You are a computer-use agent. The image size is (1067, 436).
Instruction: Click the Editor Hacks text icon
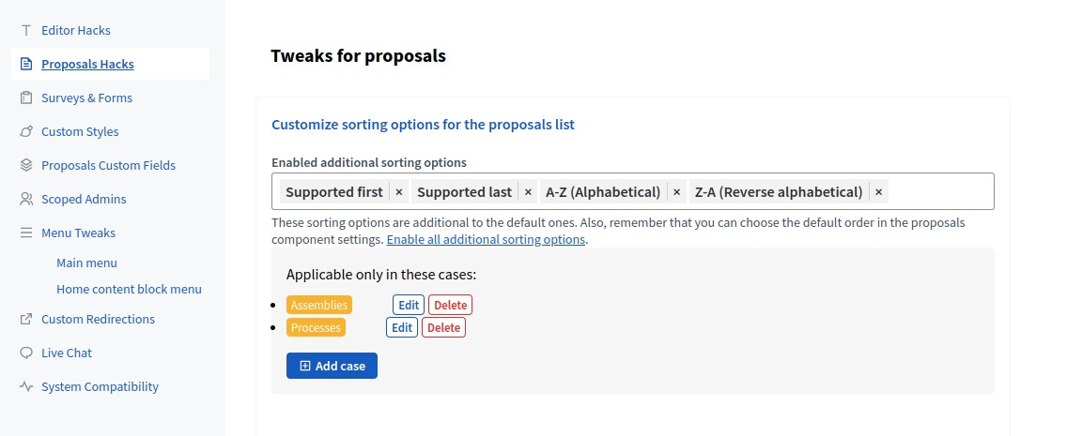tap(26, 31)
